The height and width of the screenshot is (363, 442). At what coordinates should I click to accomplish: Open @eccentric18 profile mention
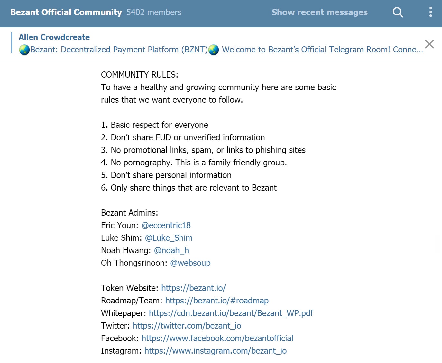point(166,225)
